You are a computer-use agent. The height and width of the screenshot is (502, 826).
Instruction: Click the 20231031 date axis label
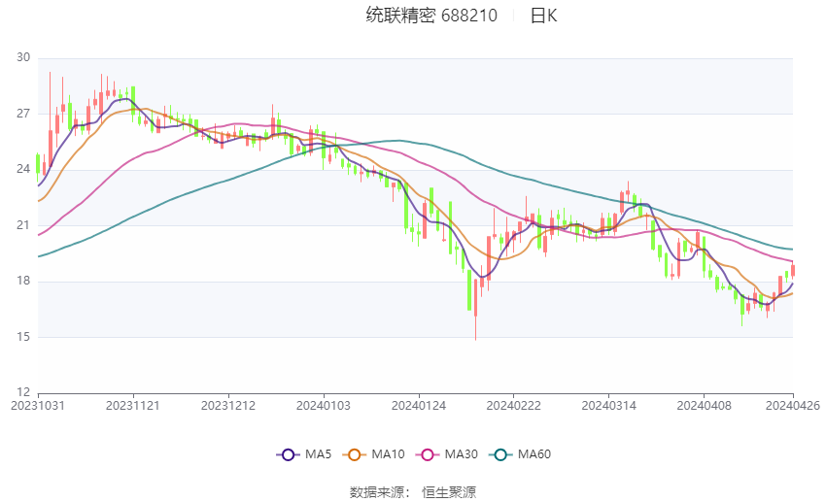point(38,406)
